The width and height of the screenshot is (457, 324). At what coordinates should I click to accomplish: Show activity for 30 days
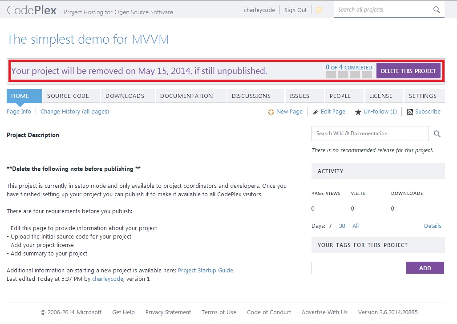point(342,226)
